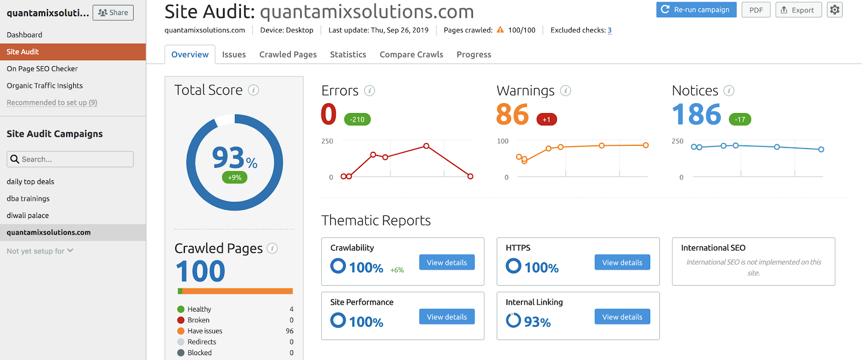Click the Crawlability score circle icon
Image resolution: width=862 pixels, height=360 pixels.
338,266
